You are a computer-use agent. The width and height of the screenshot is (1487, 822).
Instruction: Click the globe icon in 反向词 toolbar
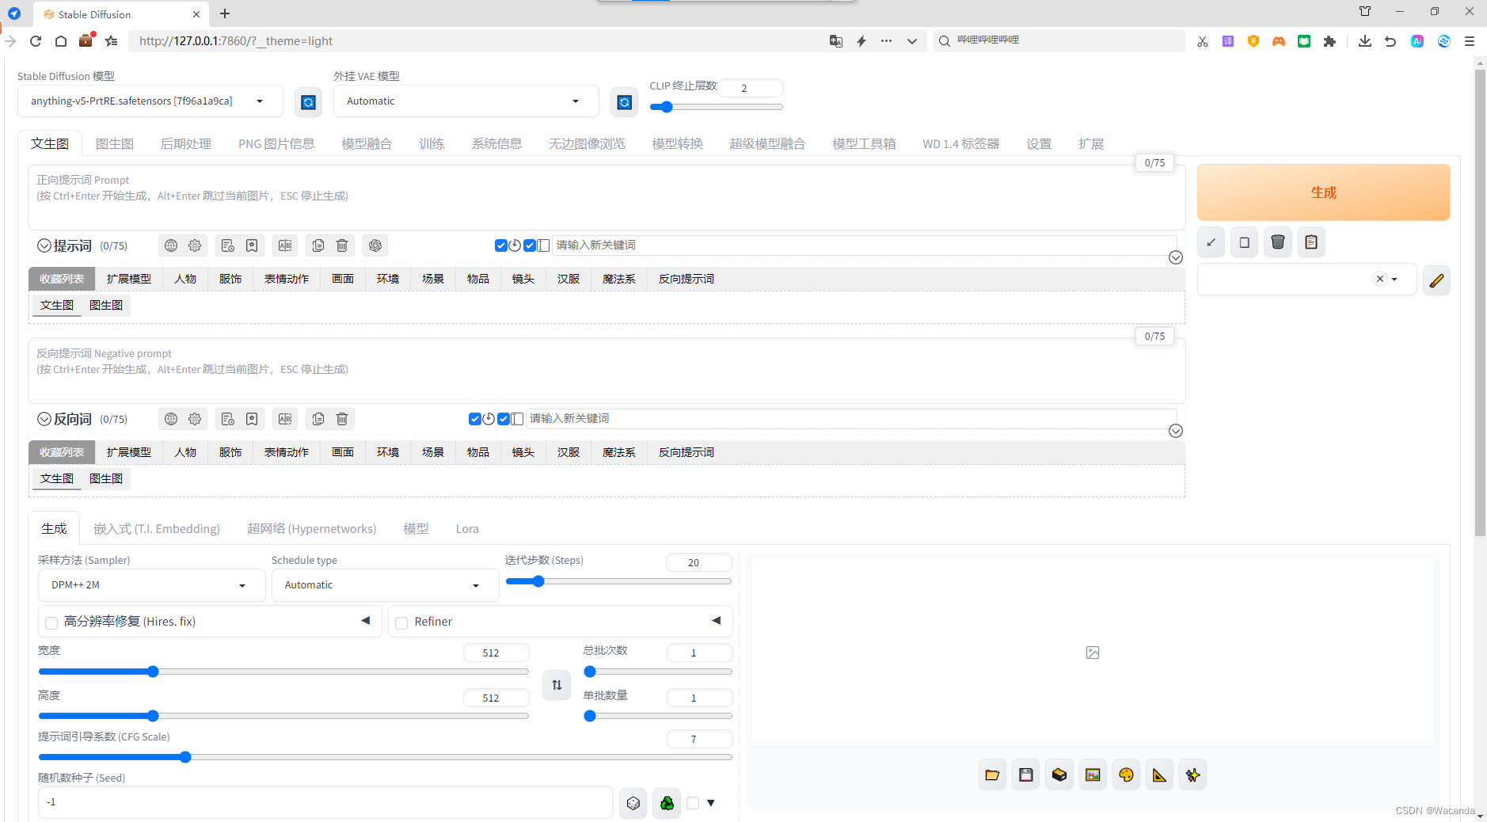(x=171, y=419)
